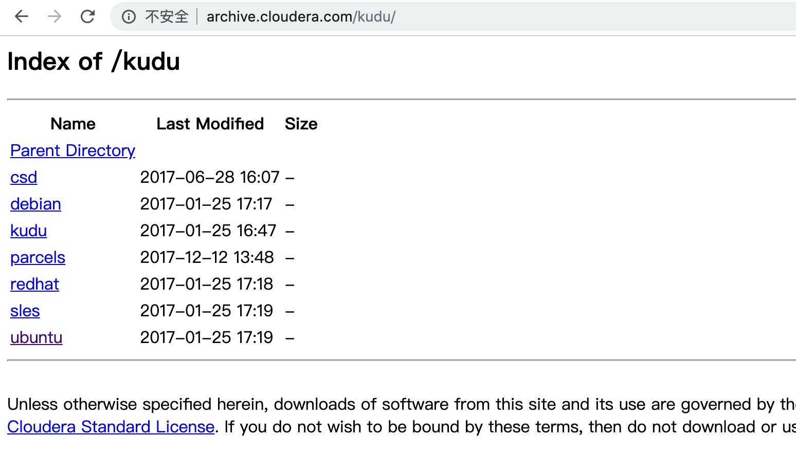Open the visited ubuntu directory link
Image resolution: width=796 pixels, height=456 pixels.
pyautogui.click(x=36, y=337)
